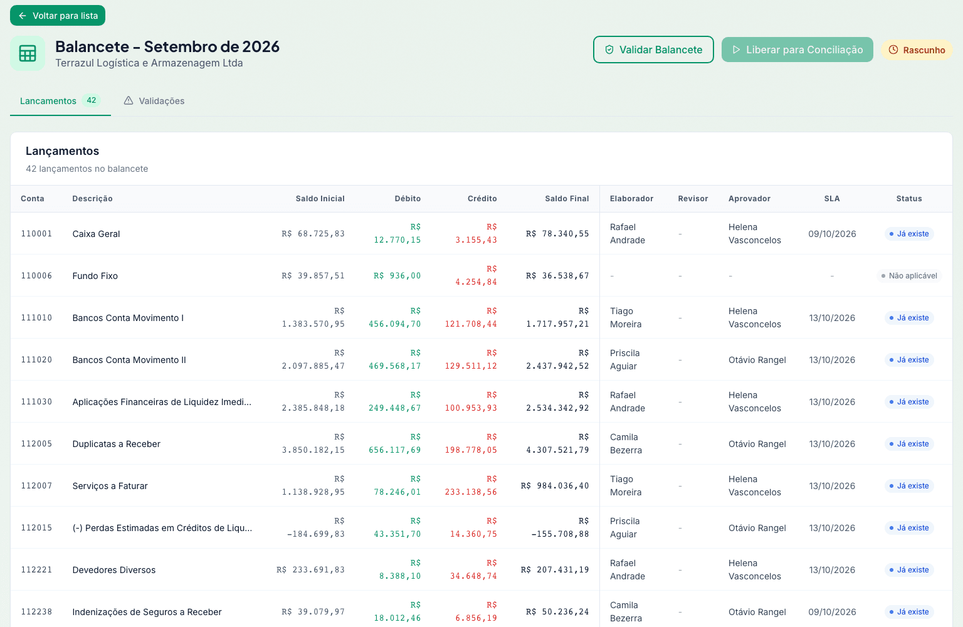Click Bancos Conta Movimento II row description
Screen dimensions: 963x627
point(129,360)
